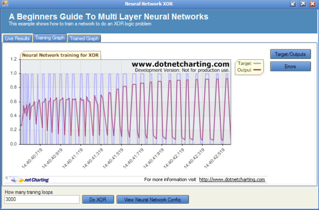This screenshot has width=319, height=210.
Task: Click the 1.2 y-axis value
Action: (14, 59)
